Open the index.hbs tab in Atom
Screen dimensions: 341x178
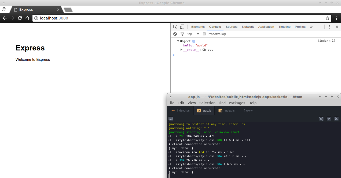tap(183, 110)
